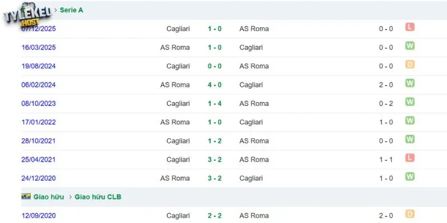Viewport: 447px width, 223px height.
Task: Click the TyLeKeo Host logo
Action: 27,14
